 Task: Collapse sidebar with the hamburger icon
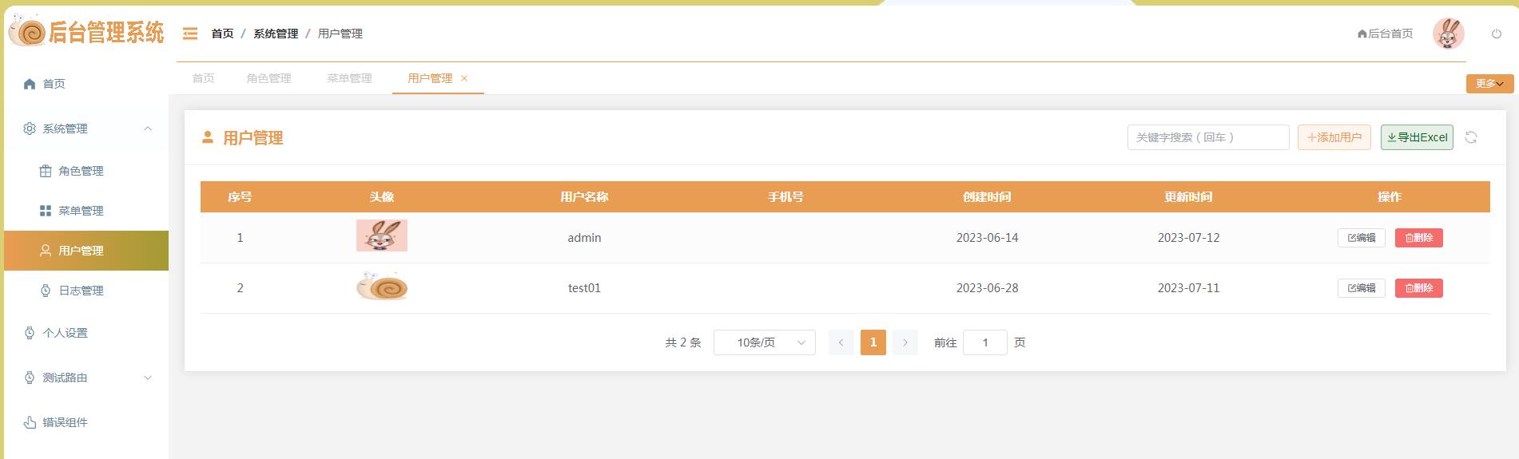[x=190, y=34]
